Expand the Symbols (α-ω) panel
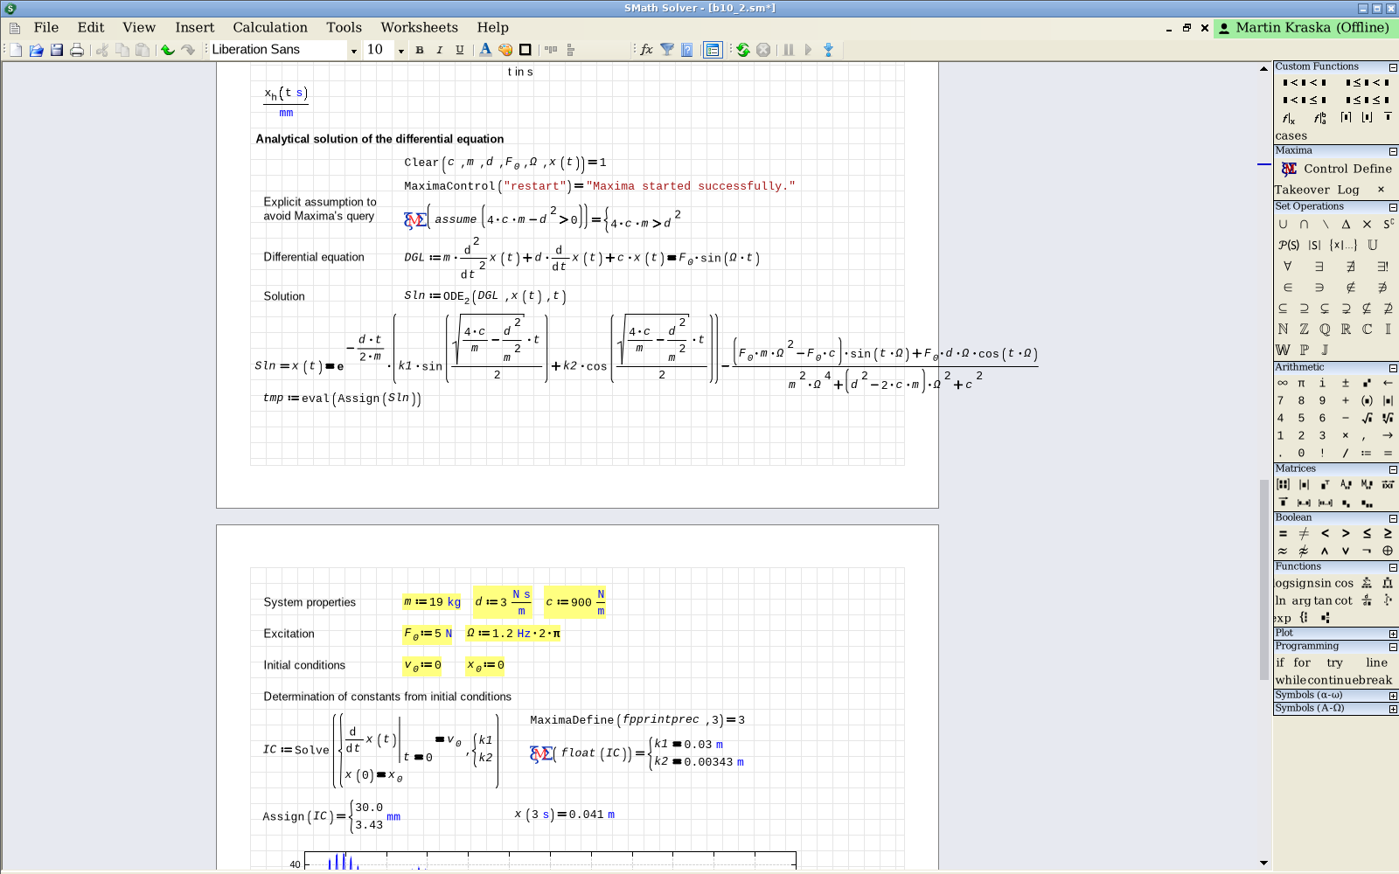This screenshot has height=874, width=1399. [x=1393, y=696]
